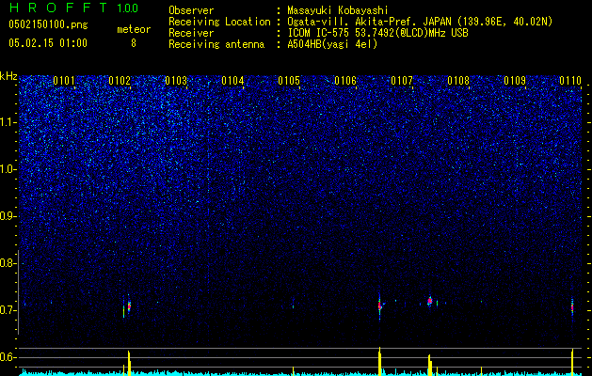592x376 pixels.
Task: Click the meteor echo just after 0102
Action: (129, 305)
